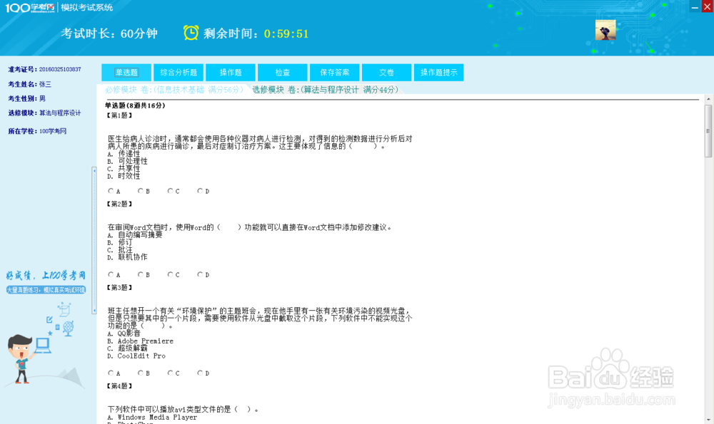Click 准考证号 2016032510383​7 text
This screenshot has height=424, width=714.
pyautogui.click(x=44, y=70)
